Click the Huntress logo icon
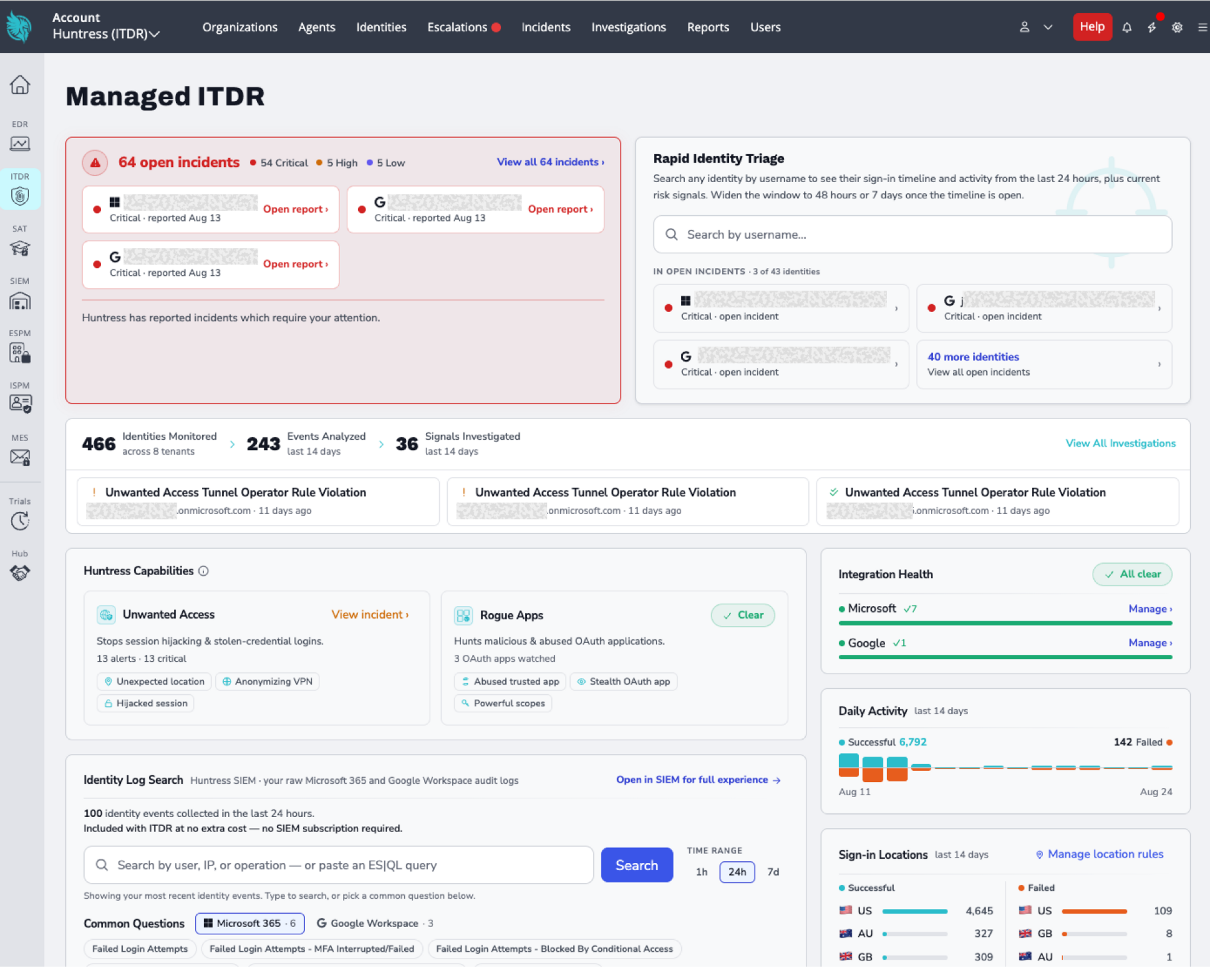The height and width of the screenshot is (967, 1210). [x=19, y=27]
